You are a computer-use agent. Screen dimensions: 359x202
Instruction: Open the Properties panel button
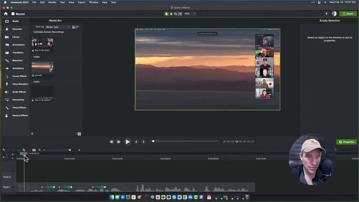[x=347, y=142]
